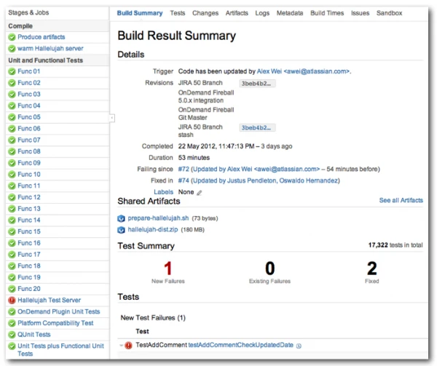Click artifact icon beside hallelujah-dist.zip
Screen dimensions: 437x366
[x=121, y=230]
